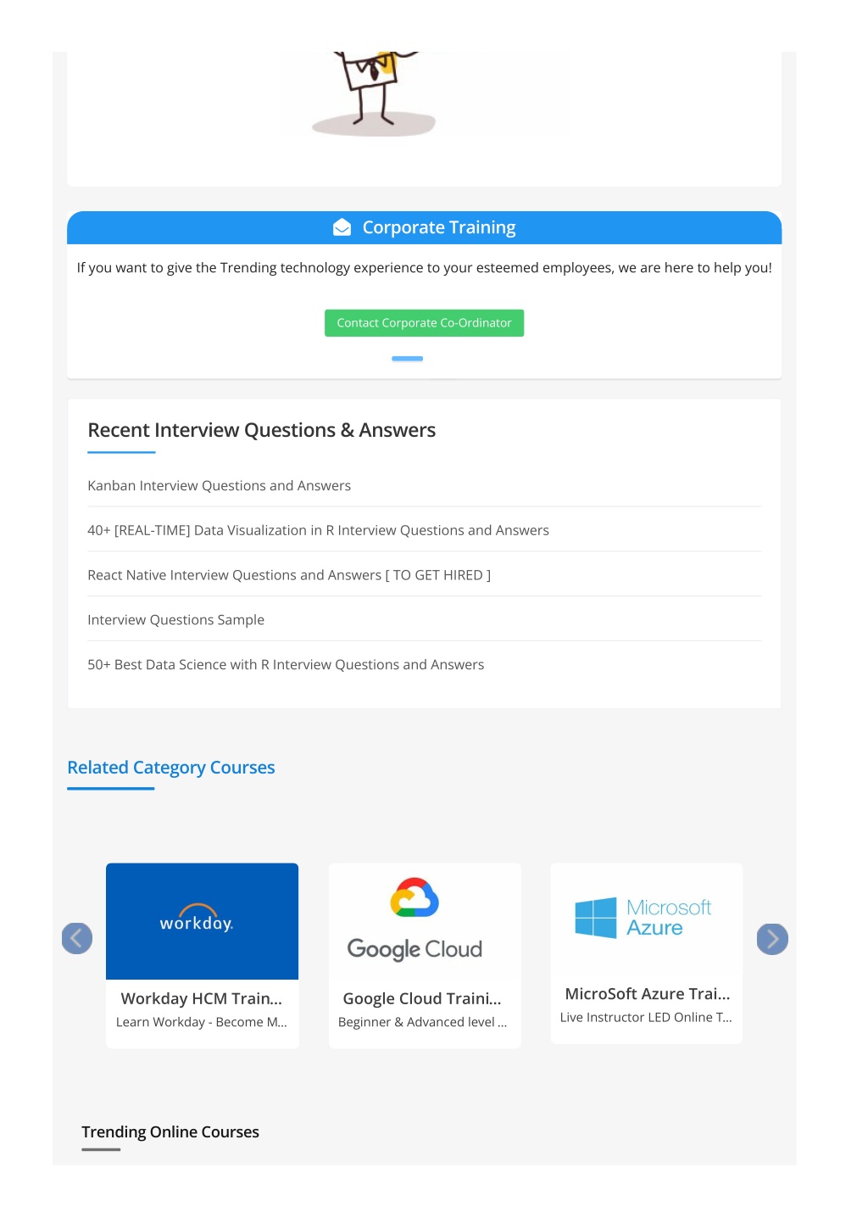Click Related Category Courses heading
Screen dimensions: 868x1229
tap(171, 768)
